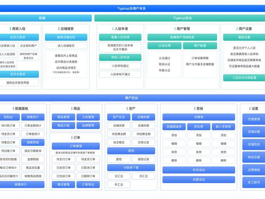265x199 pixels.
Task: Click the 店铺满减券 button
Action: point(174,127)
